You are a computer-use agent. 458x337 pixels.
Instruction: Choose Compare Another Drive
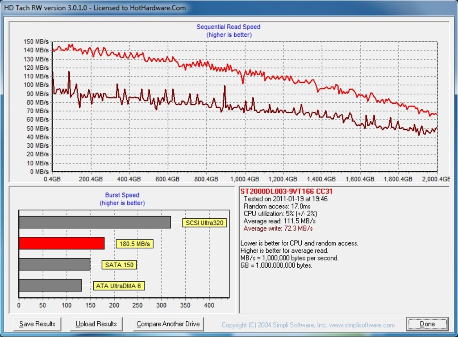pos(168,324)
